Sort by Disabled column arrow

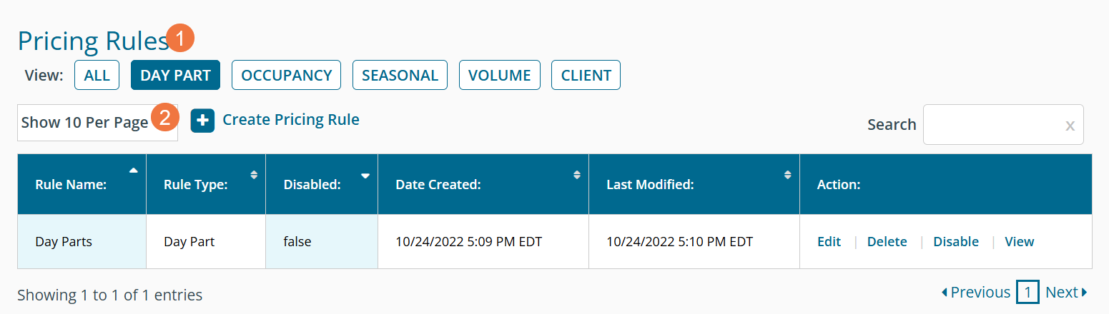click(x=365, y=175)
